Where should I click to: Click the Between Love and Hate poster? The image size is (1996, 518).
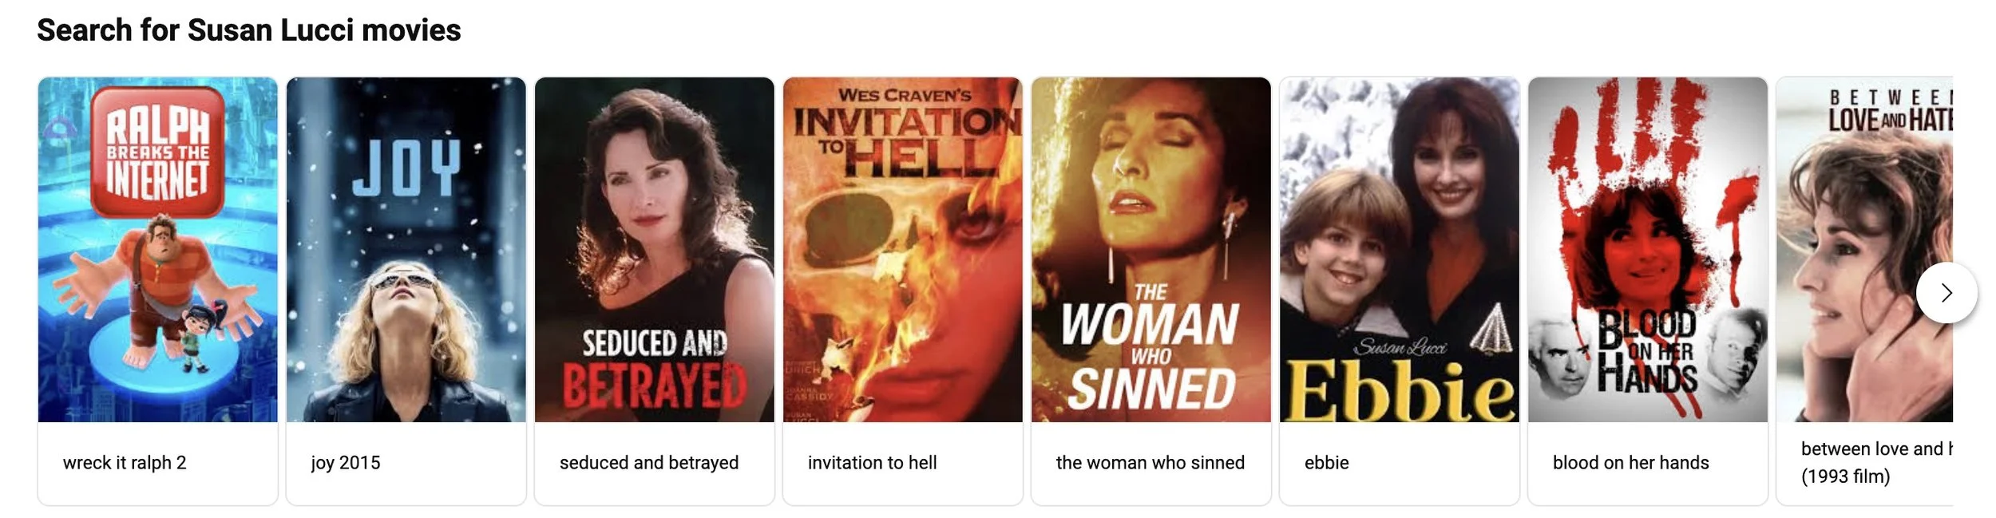(x=1865, y=249)
